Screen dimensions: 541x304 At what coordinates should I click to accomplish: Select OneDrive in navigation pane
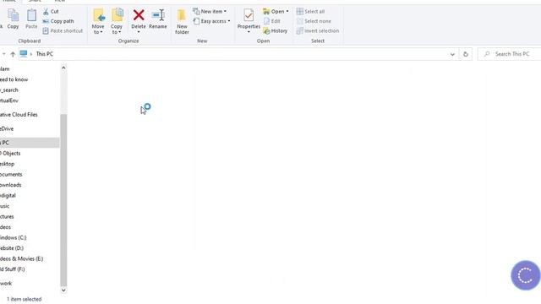[7, 128]
